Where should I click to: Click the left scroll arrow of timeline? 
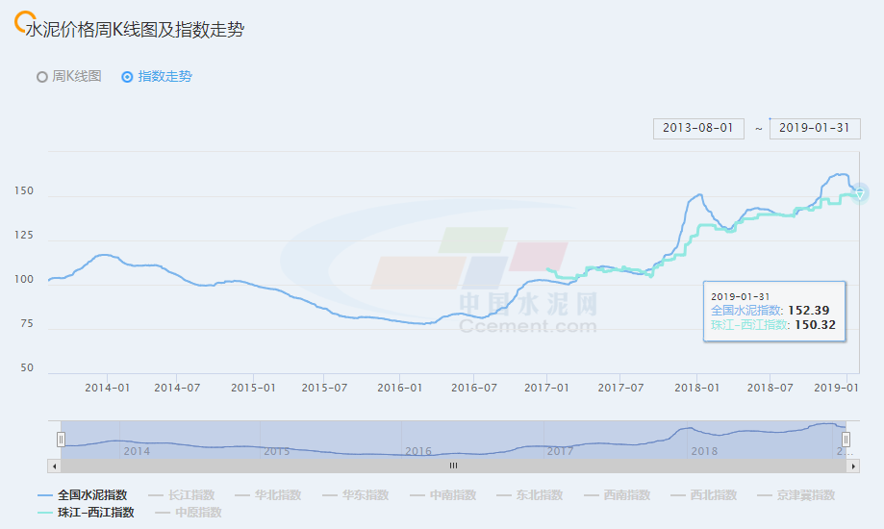(55, 466)
